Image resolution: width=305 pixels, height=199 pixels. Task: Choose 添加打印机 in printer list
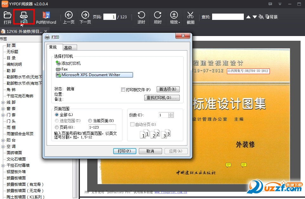tap(68, 63)
